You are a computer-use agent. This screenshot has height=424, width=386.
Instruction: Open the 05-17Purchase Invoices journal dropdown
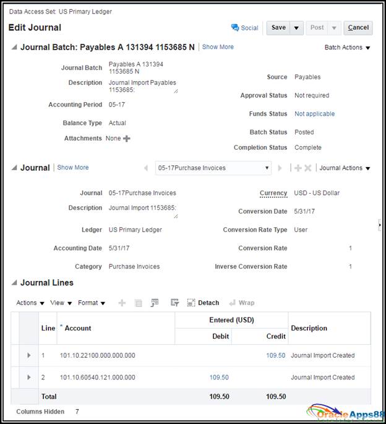click(213, 168)
